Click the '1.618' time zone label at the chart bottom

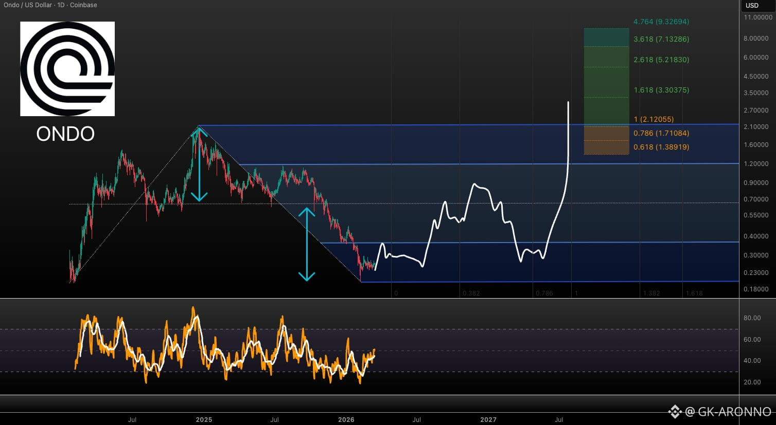click(694, 293)
